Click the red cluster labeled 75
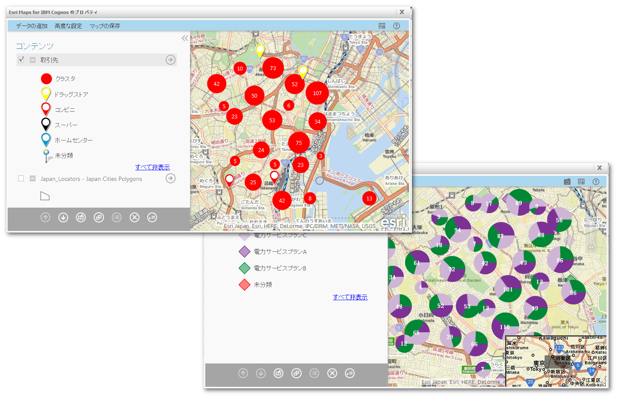 pos(299,143)
